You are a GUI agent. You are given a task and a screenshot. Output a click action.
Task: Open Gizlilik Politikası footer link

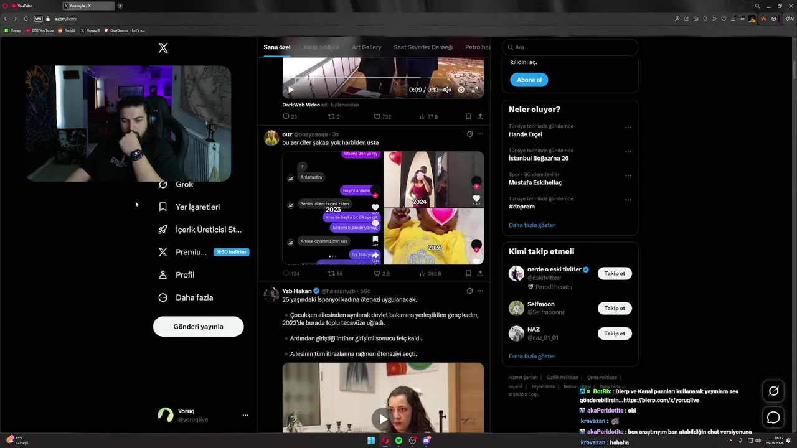click(562, 377)
